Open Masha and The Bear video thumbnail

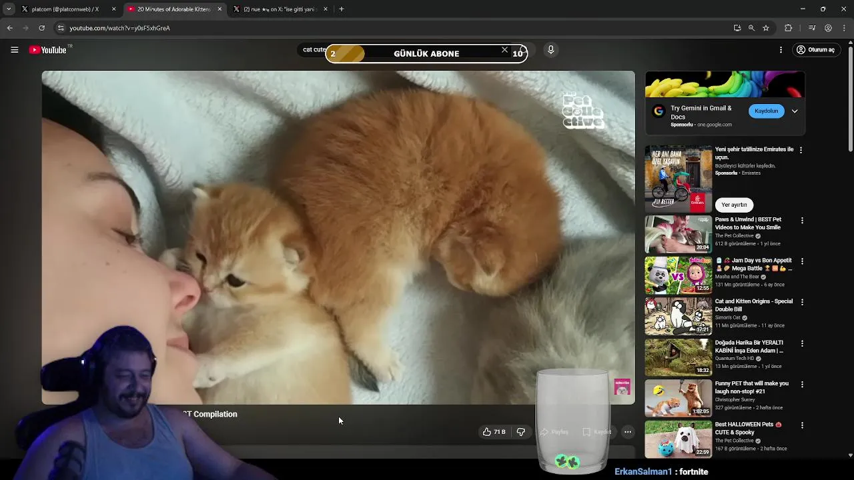(678, 275)
